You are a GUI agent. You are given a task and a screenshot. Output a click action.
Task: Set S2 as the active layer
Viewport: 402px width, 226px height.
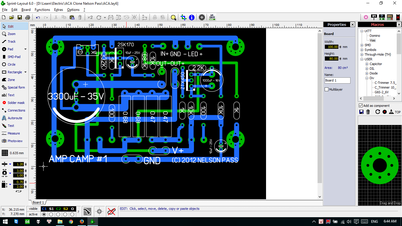point(65,214)
